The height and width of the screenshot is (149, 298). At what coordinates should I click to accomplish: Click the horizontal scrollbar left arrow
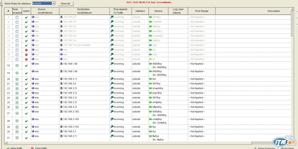coord(6,143)
